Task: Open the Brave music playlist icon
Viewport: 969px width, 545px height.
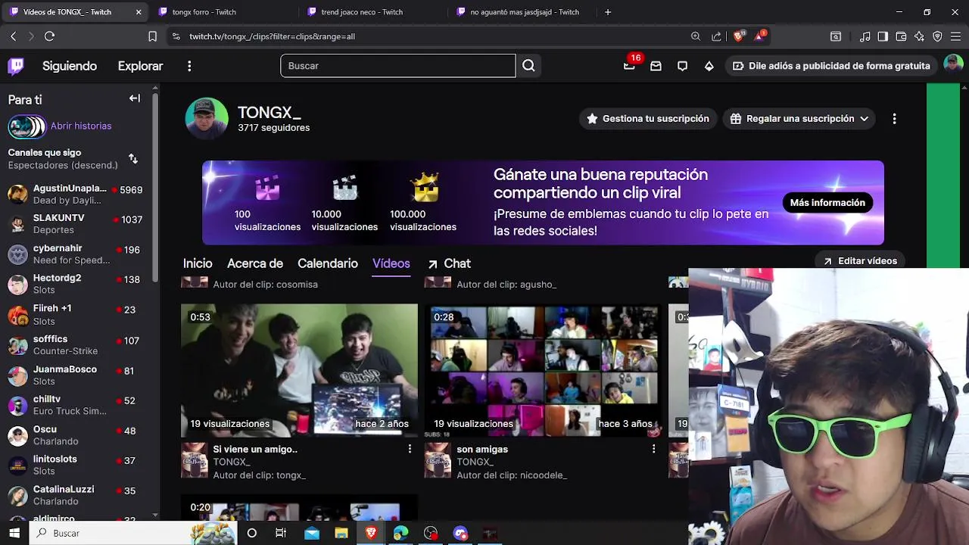Action: click(x=865, y=36)
